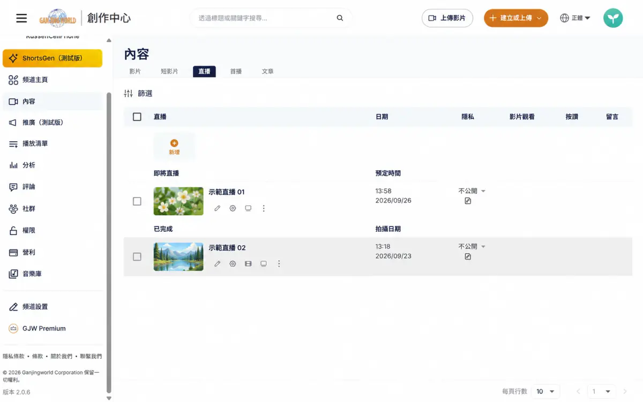Image resolution: width=643 pixels, height=402 pixels.
Task: Switch to the 文章 tab
Action: click(x=268, y=71)
